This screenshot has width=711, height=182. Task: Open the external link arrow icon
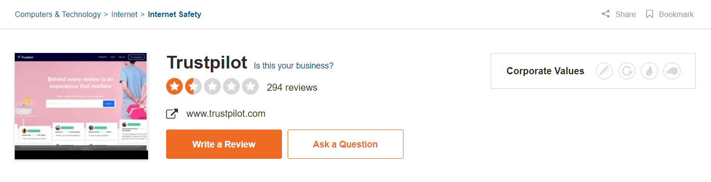pos(172,114)
